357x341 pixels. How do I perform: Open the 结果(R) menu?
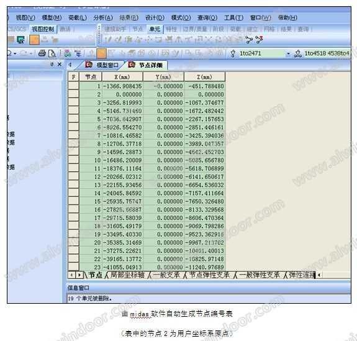click(129, 17)
